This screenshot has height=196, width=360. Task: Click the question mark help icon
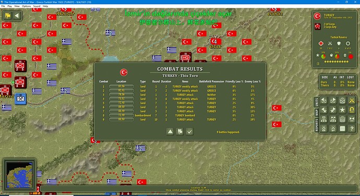[x=352, y=129]
